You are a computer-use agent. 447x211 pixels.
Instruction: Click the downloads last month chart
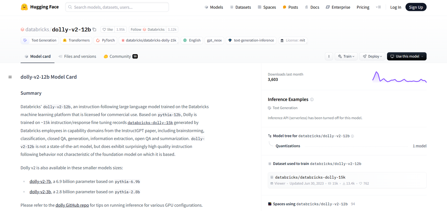pos(399,77)
